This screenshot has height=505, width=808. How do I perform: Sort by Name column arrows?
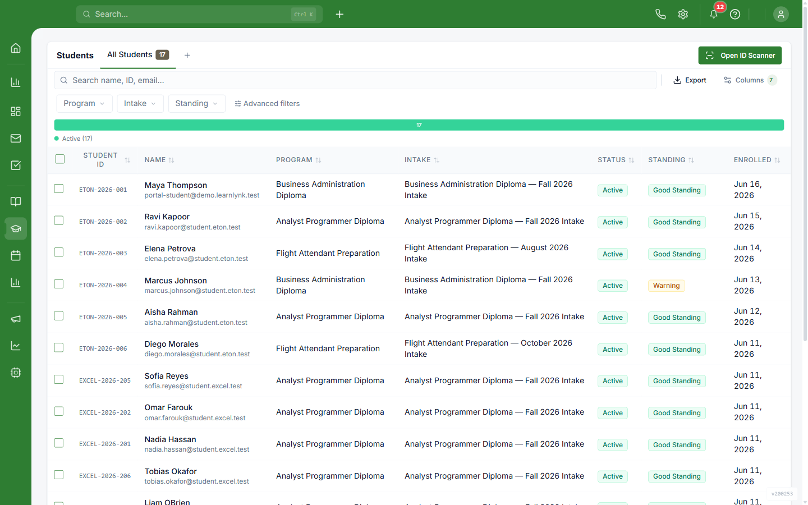point(171,160)
